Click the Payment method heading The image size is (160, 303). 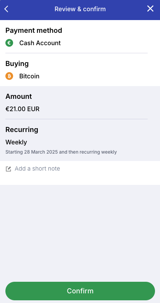coord(34,30)
